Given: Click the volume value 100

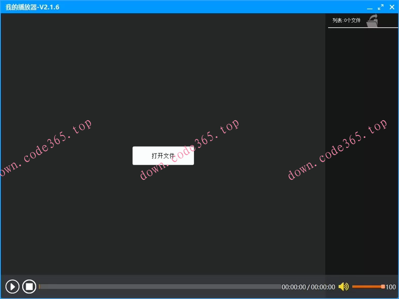Looking at the screenshot, I should click(390, 287).
